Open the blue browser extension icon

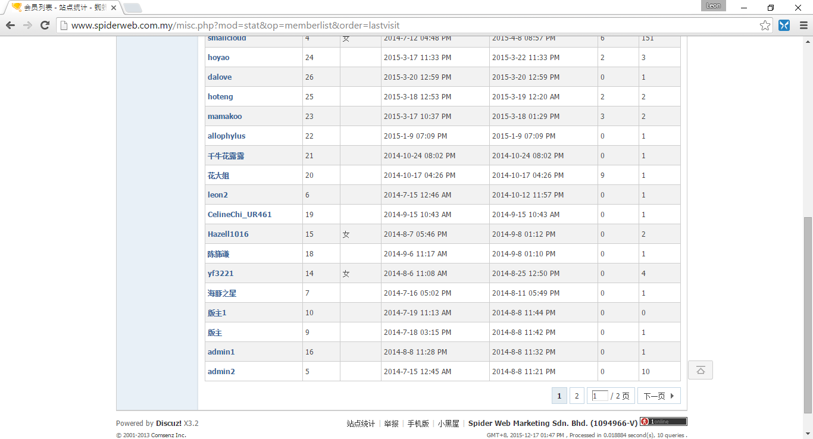point(784,25)
